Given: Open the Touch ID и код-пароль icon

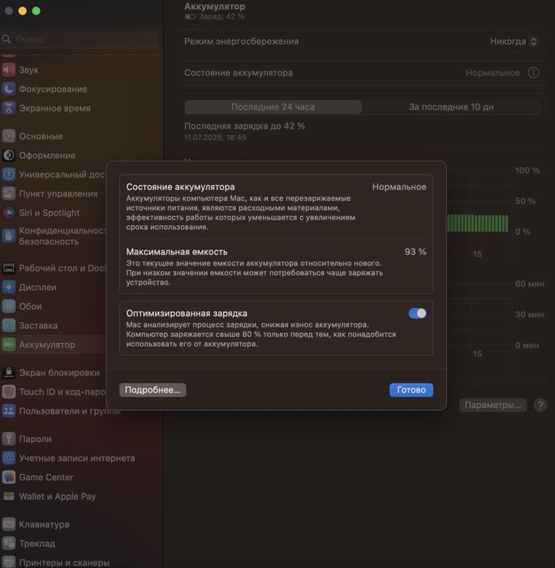Looking at the screenshot, I should pos(9,392).
